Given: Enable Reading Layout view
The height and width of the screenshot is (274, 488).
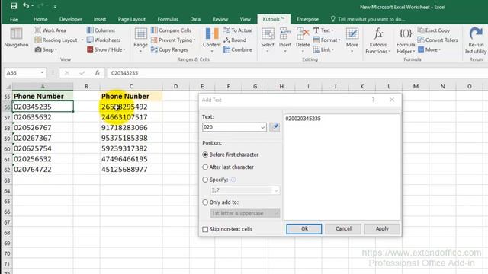Looking at the screenshot, I should tap(56, 40).
